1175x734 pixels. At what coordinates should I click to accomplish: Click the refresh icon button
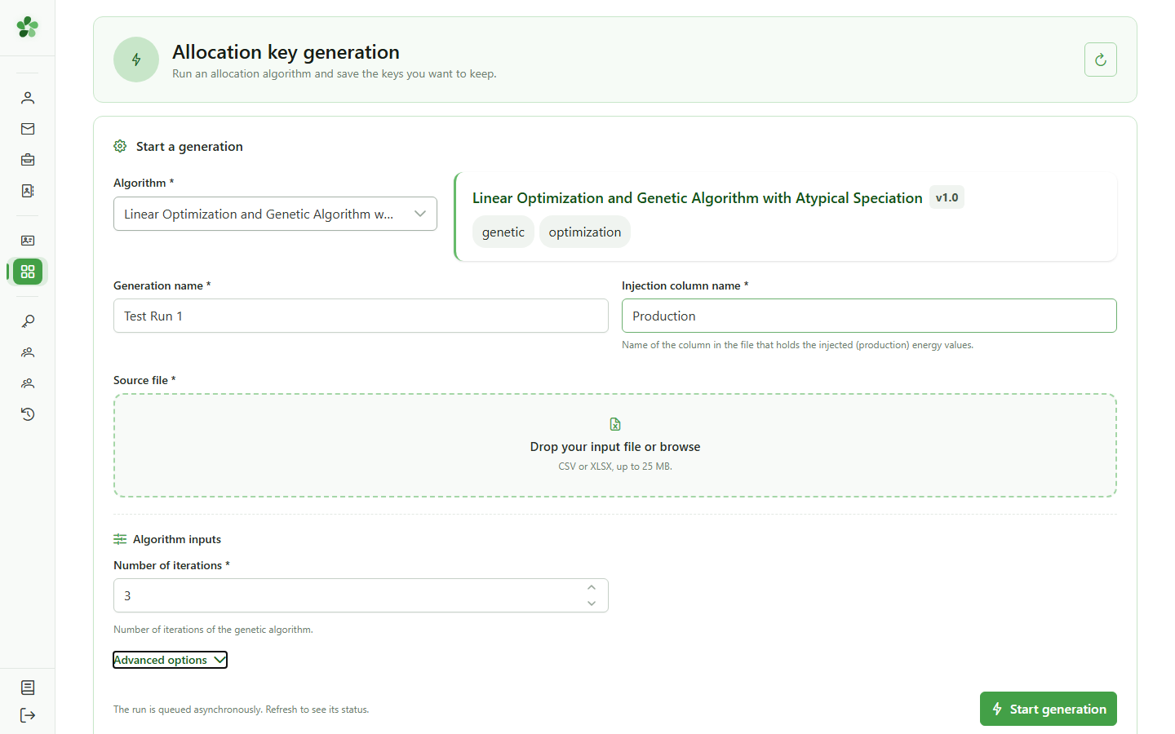click(x=1100, y=60)
